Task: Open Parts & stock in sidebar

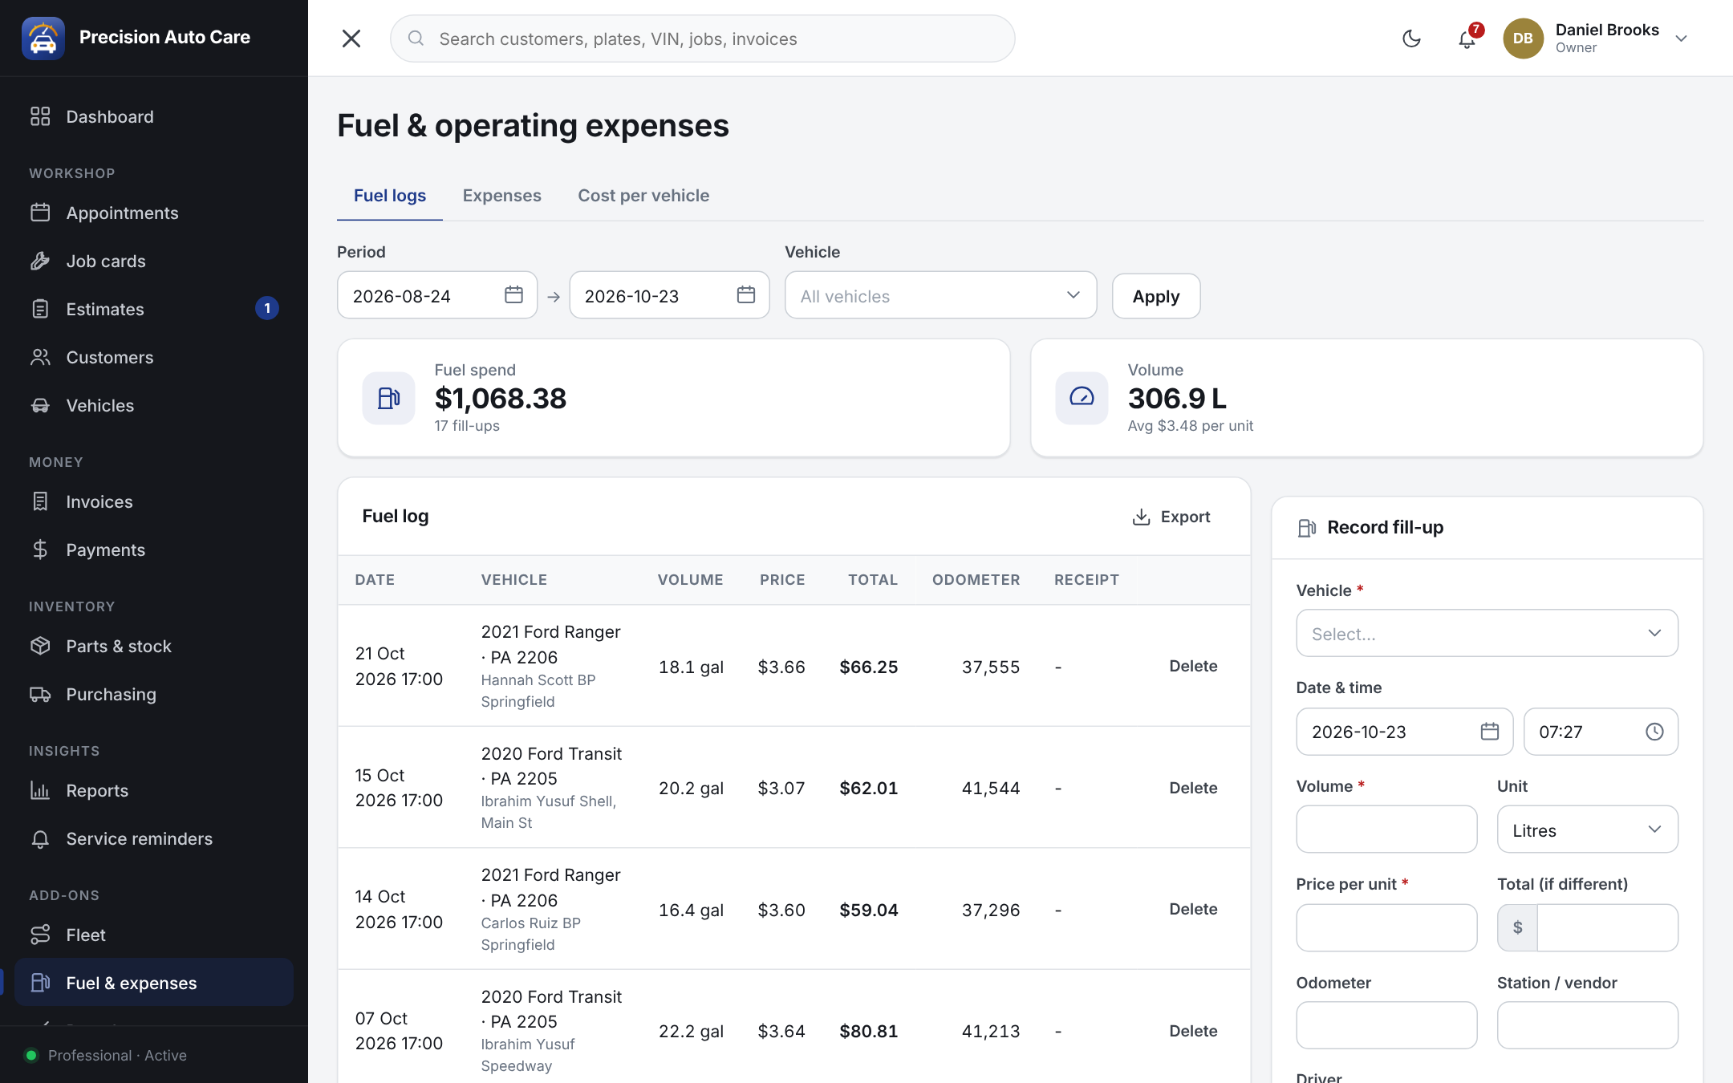Action: [x=154, y=646]
